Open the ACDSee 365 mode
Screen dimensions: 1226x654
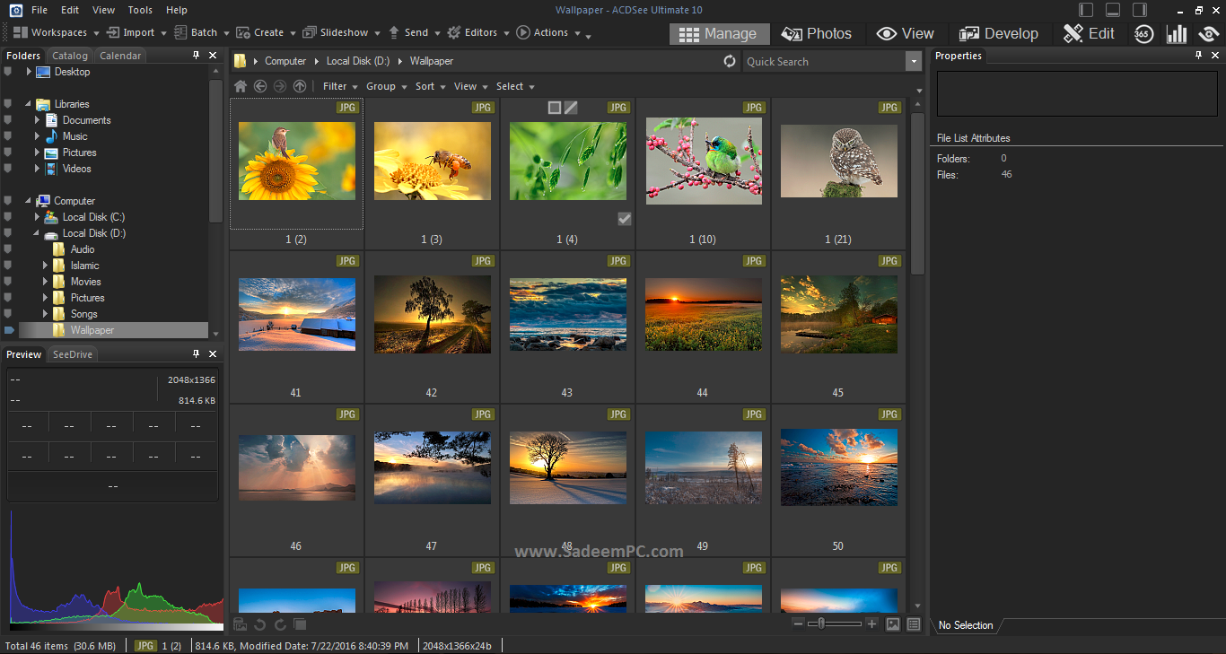point(1143,34)
